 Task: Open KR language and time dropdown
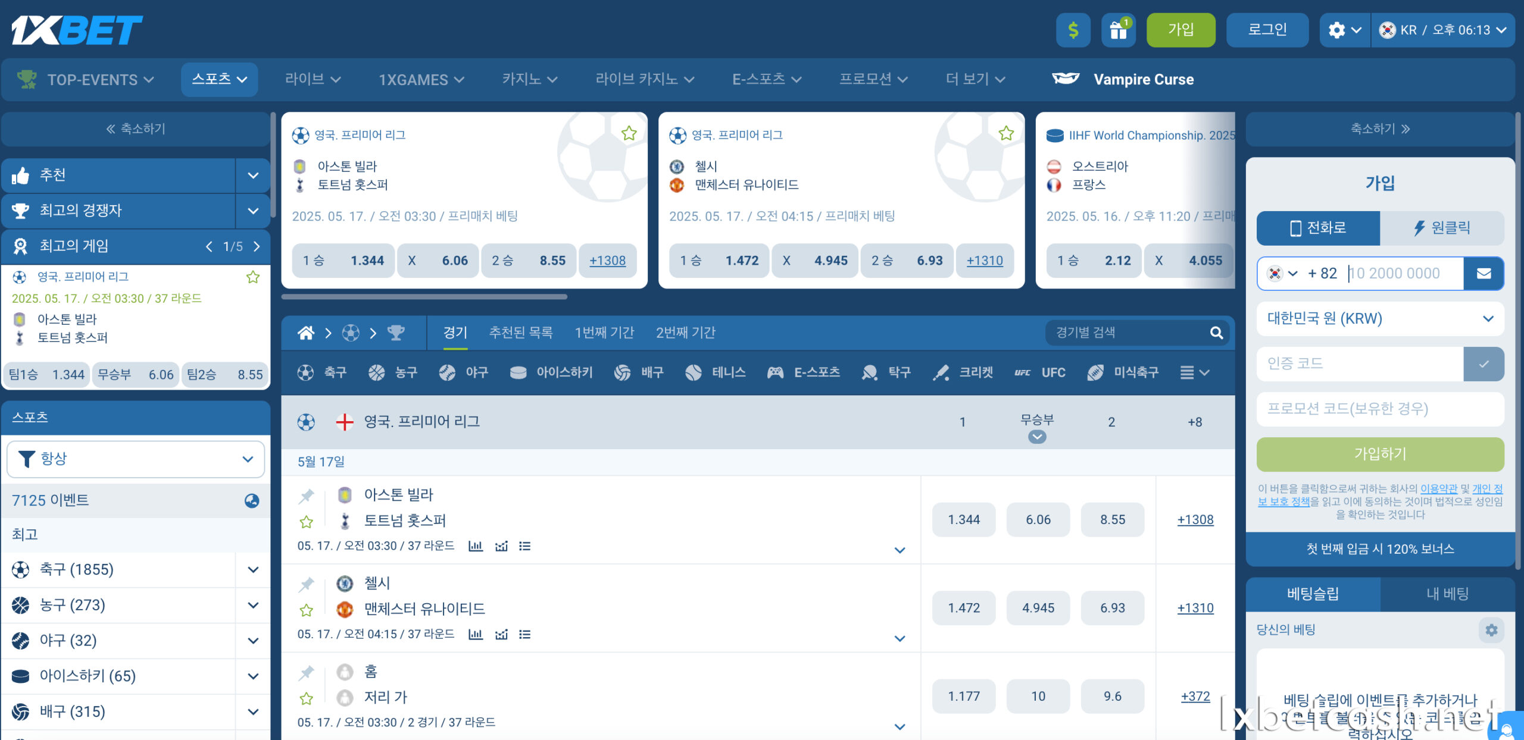(1442, 30)
